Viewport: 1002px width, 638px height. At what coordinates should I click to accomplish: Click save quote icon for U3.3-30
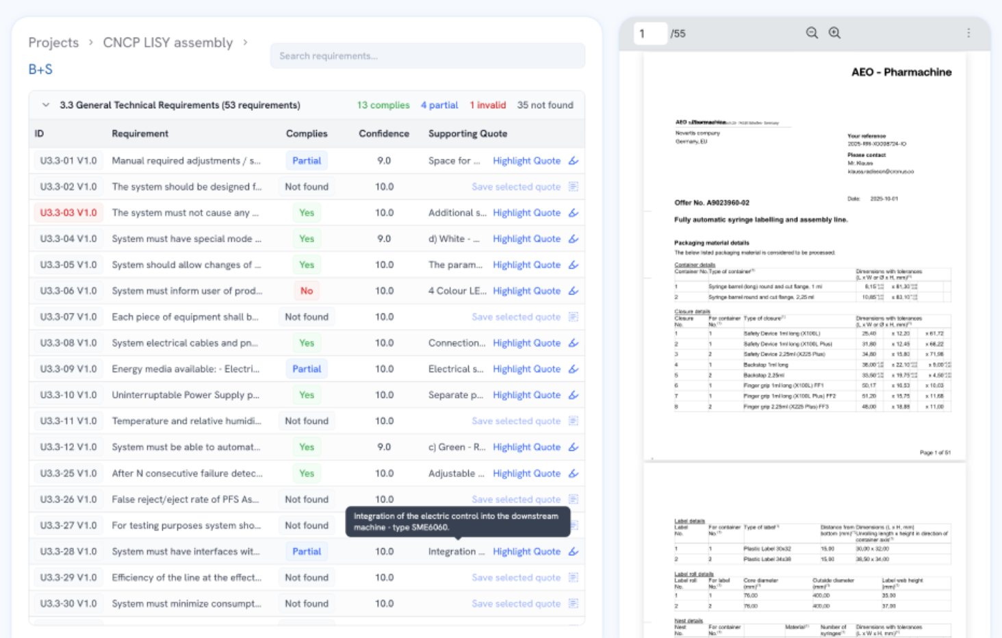coord(574,604)
